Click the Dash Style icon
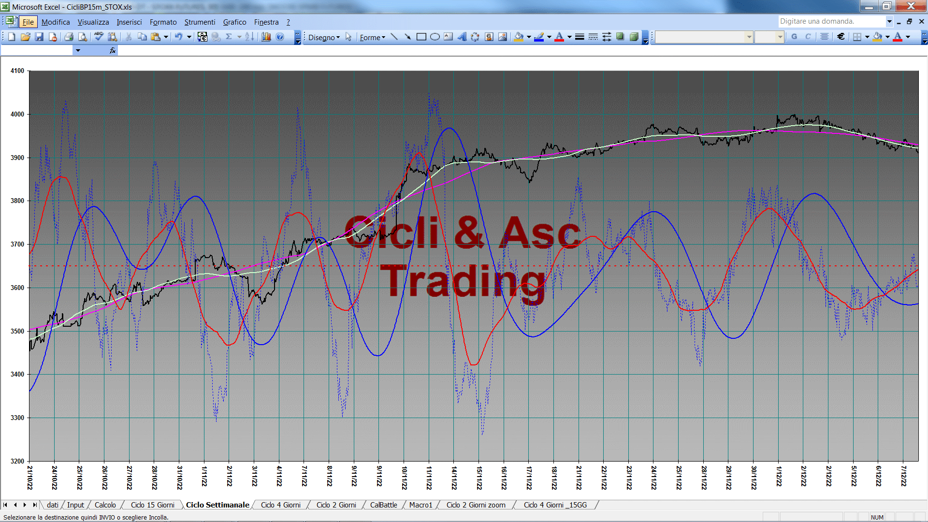The height and width of the screenshot is (522, 928). pyautogui.click(x=593, y=37)
